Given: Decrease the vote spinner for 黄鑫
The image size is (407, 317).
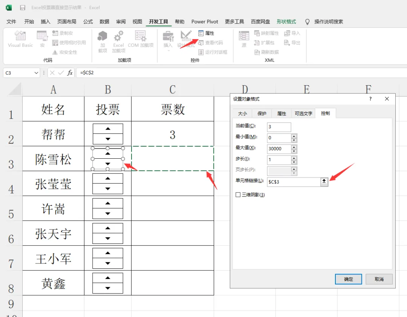Looking at the screenshot, I should (108, 288).
